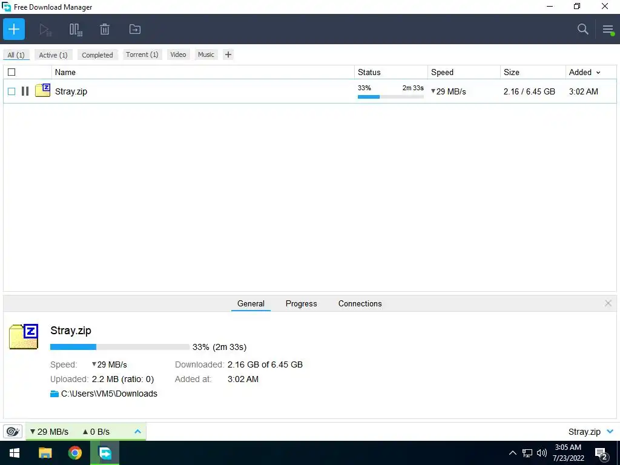Open the C:\Users\VM5\Downloads path link
The height and width of the screenshot is (465, 620).
click(x=109, y=394)
